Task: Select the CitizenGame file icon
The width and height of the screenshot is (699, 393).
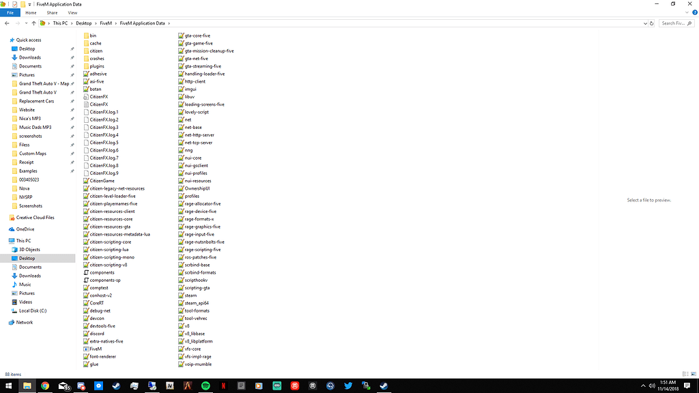Action: coord(87,181)
